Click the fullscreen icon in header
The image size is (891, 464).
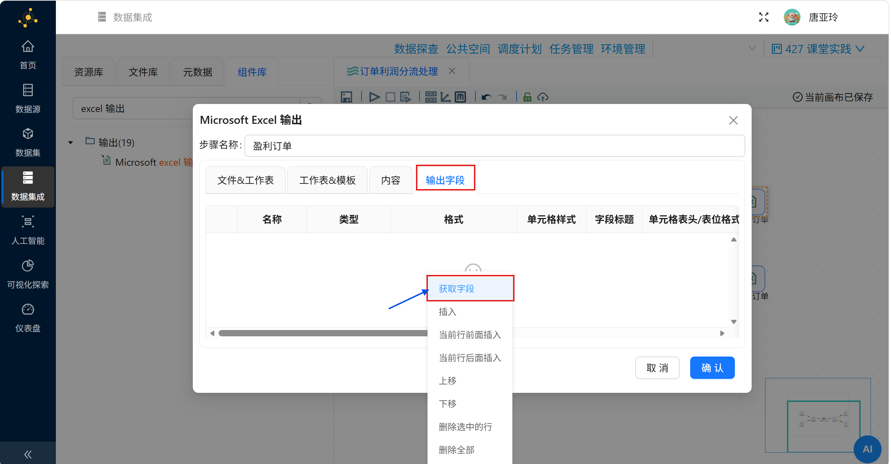[x=764, y=17]
